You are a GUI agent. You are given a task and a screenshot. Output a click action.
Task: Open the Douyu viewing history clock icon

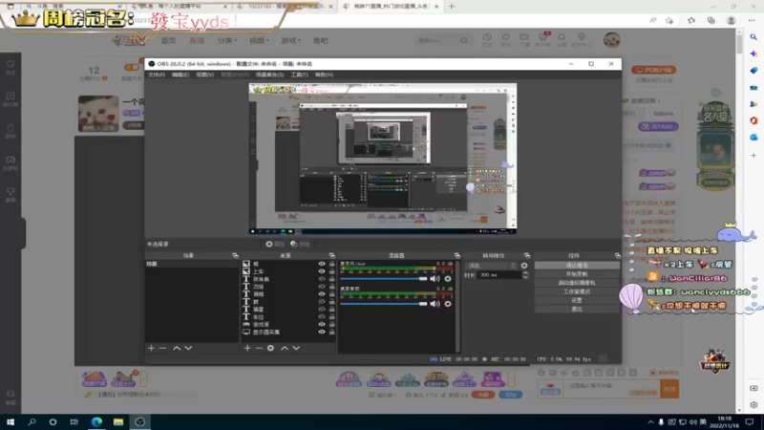pyautogui.click(x=487, y=37)
